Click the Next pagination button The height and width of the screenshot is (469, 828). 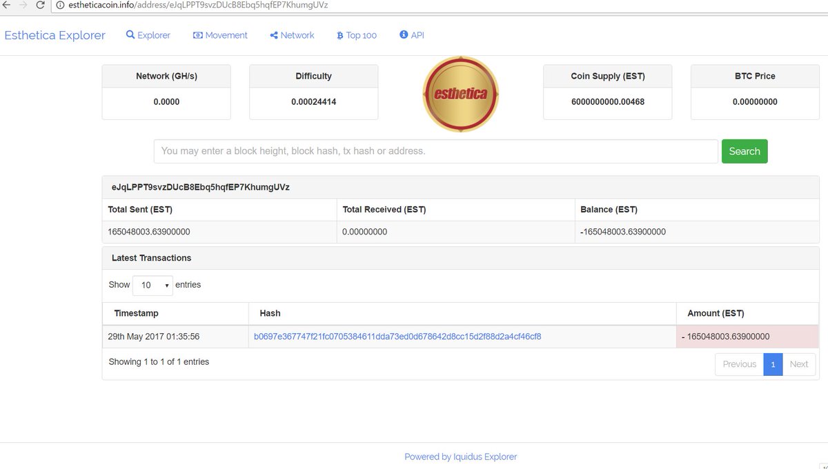[x=799, y=364]
